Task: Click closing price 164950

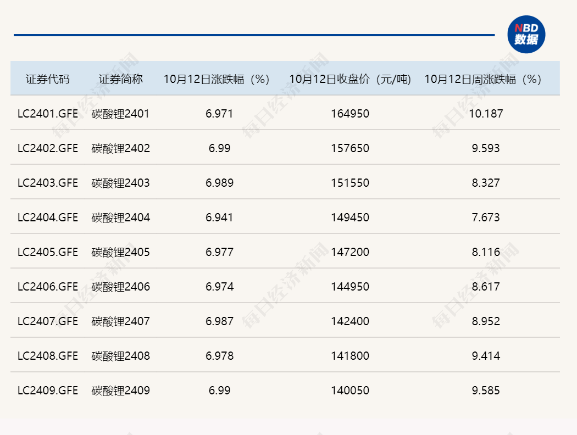Action: [350, 114]
